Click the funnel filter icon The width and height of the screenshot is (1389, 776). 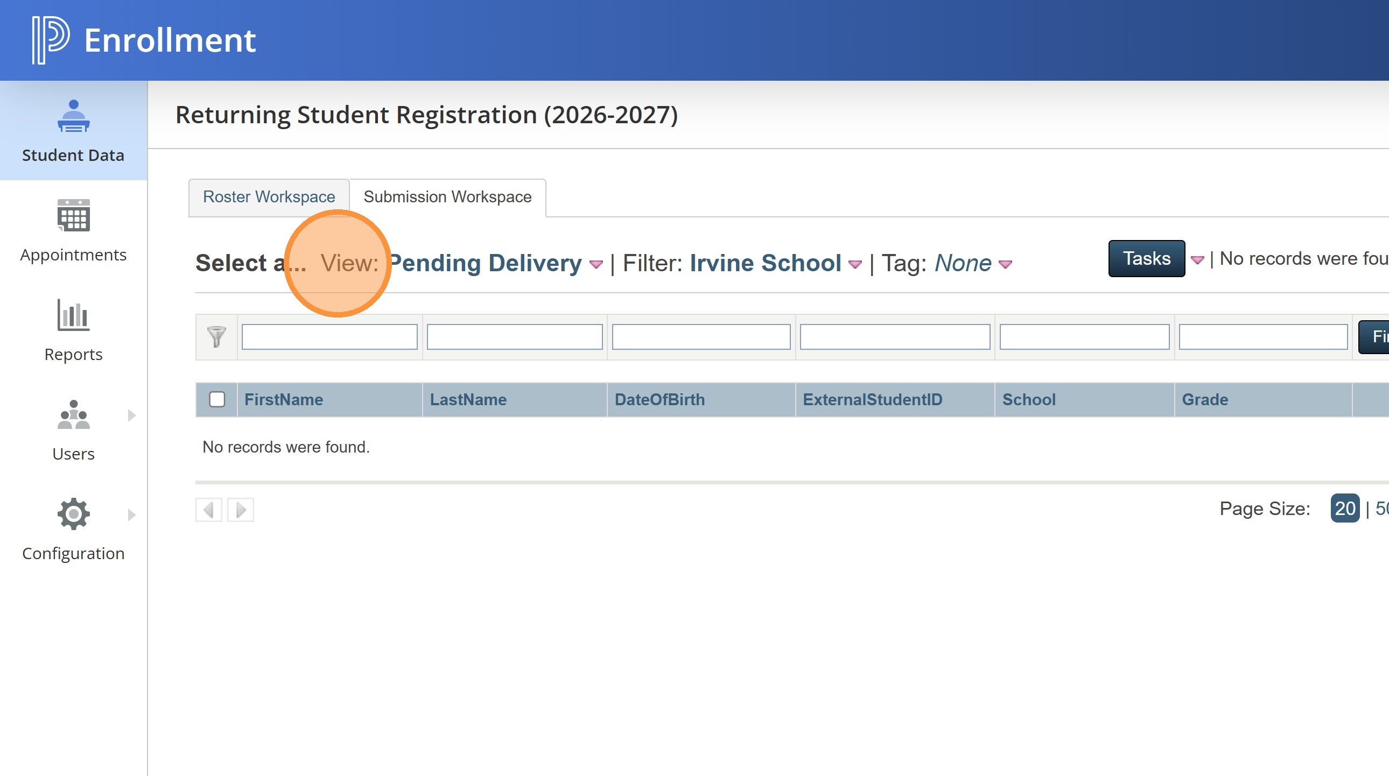coord(216,337)
